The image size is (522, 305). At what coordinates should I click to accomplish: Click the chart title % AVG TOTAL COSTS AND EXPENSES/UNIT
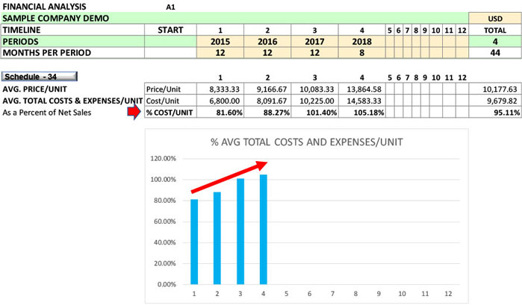click(x=307, y=142)
